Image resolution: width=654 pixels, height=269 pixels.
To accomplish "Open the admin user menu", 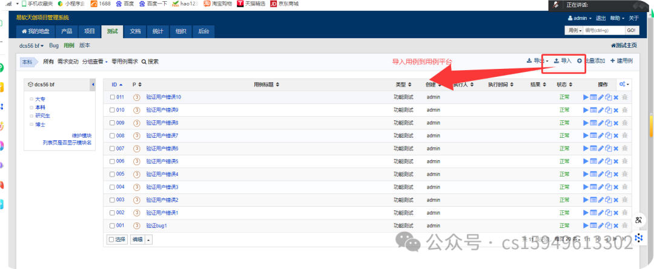I will point(580,18).
